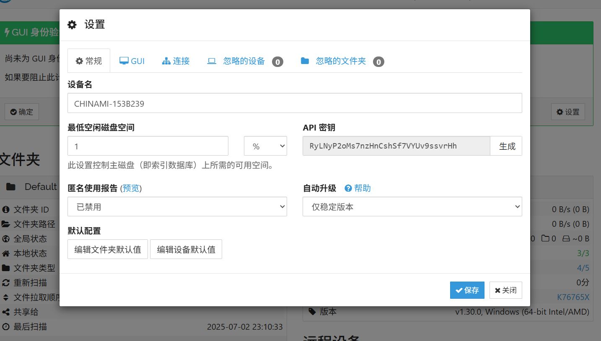Click the API 密钥 field

(x=396, y=146)
